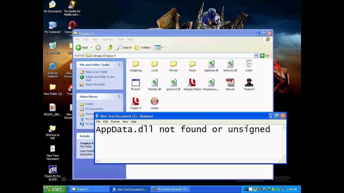
Task: Select the fmodex.dll file
Action: click(155, 85)
